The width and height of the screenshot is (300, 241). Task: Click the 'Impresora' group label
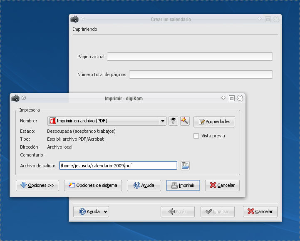[30, 110]
